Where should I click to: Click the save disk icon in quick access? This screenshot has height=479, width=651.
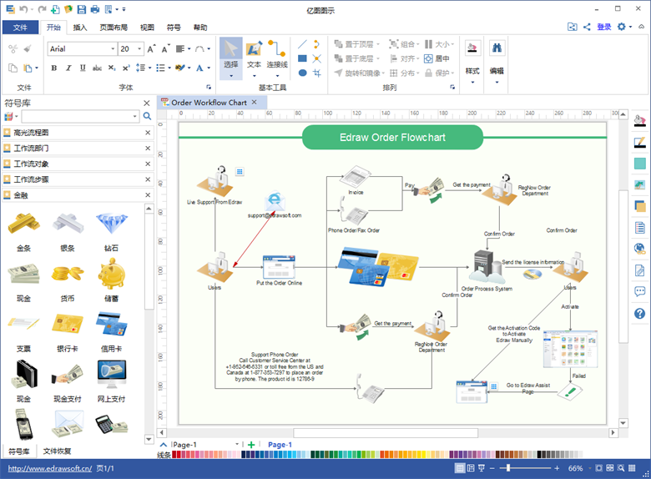(x=82, y=9)
